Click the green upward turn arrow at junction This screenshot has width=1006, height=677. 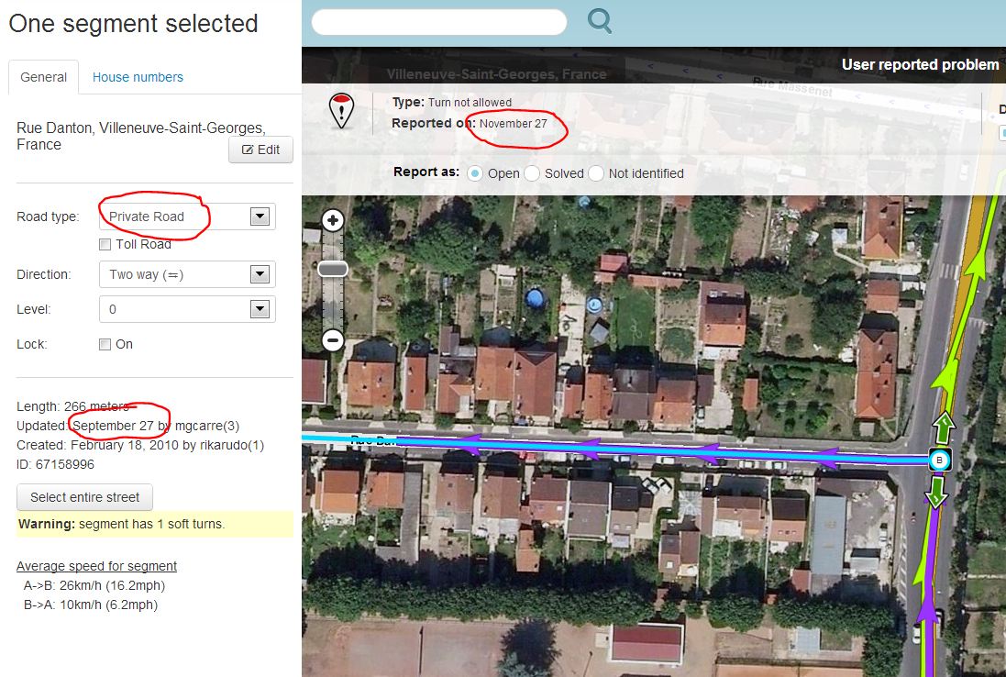pyautogui.click(x=936, y=427)
